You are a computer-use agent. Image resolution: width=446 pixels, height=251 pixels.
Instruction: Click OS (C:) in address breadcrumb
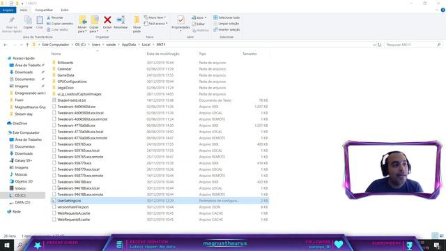(x=80, y=45)
